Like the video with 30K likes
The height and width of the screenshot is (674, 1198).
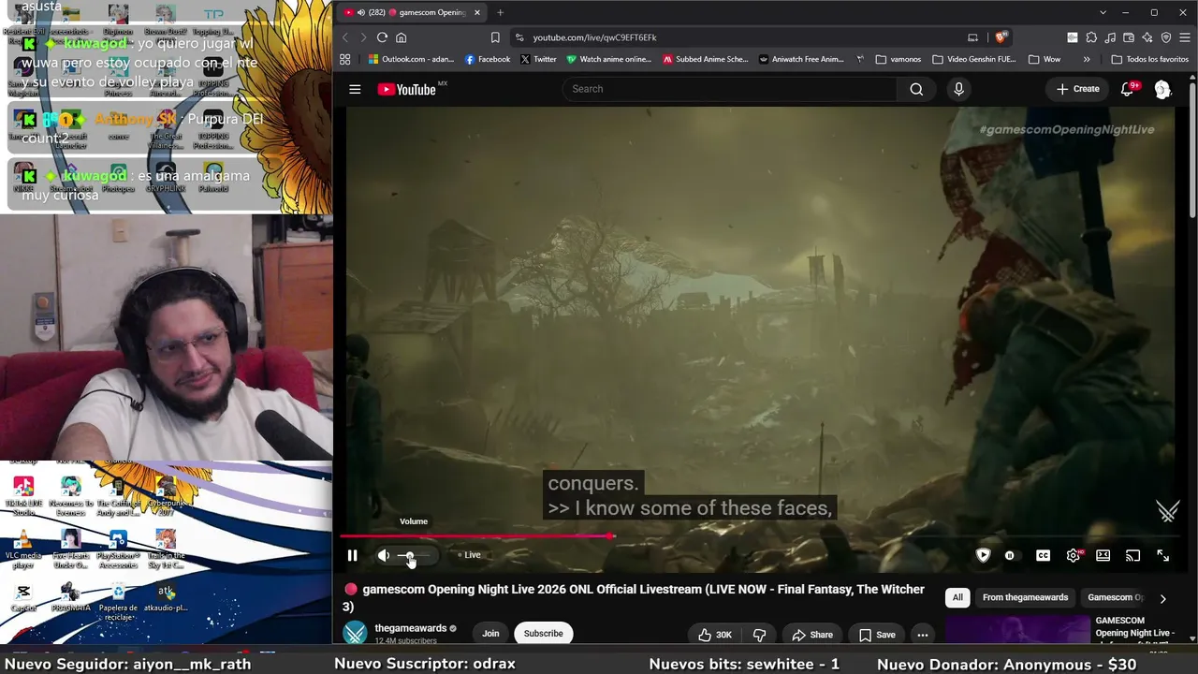point(715,635)
